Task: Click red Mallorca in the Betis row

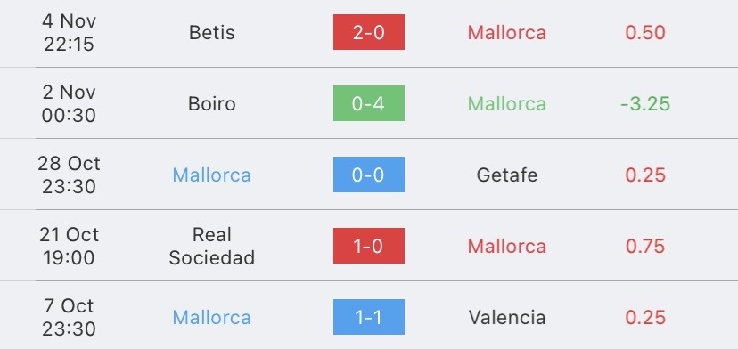Action: click(507, 32)
